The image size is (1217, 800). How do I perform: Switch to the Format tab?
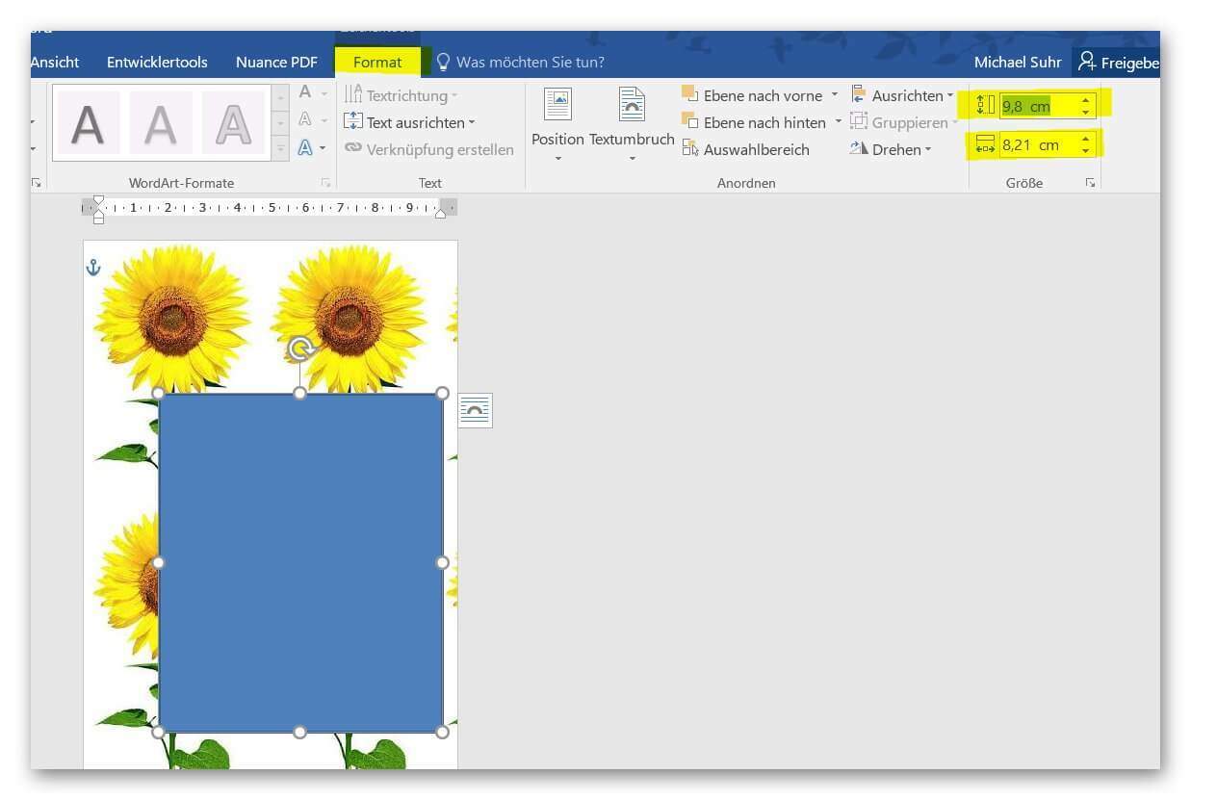(x=377, y=62)
